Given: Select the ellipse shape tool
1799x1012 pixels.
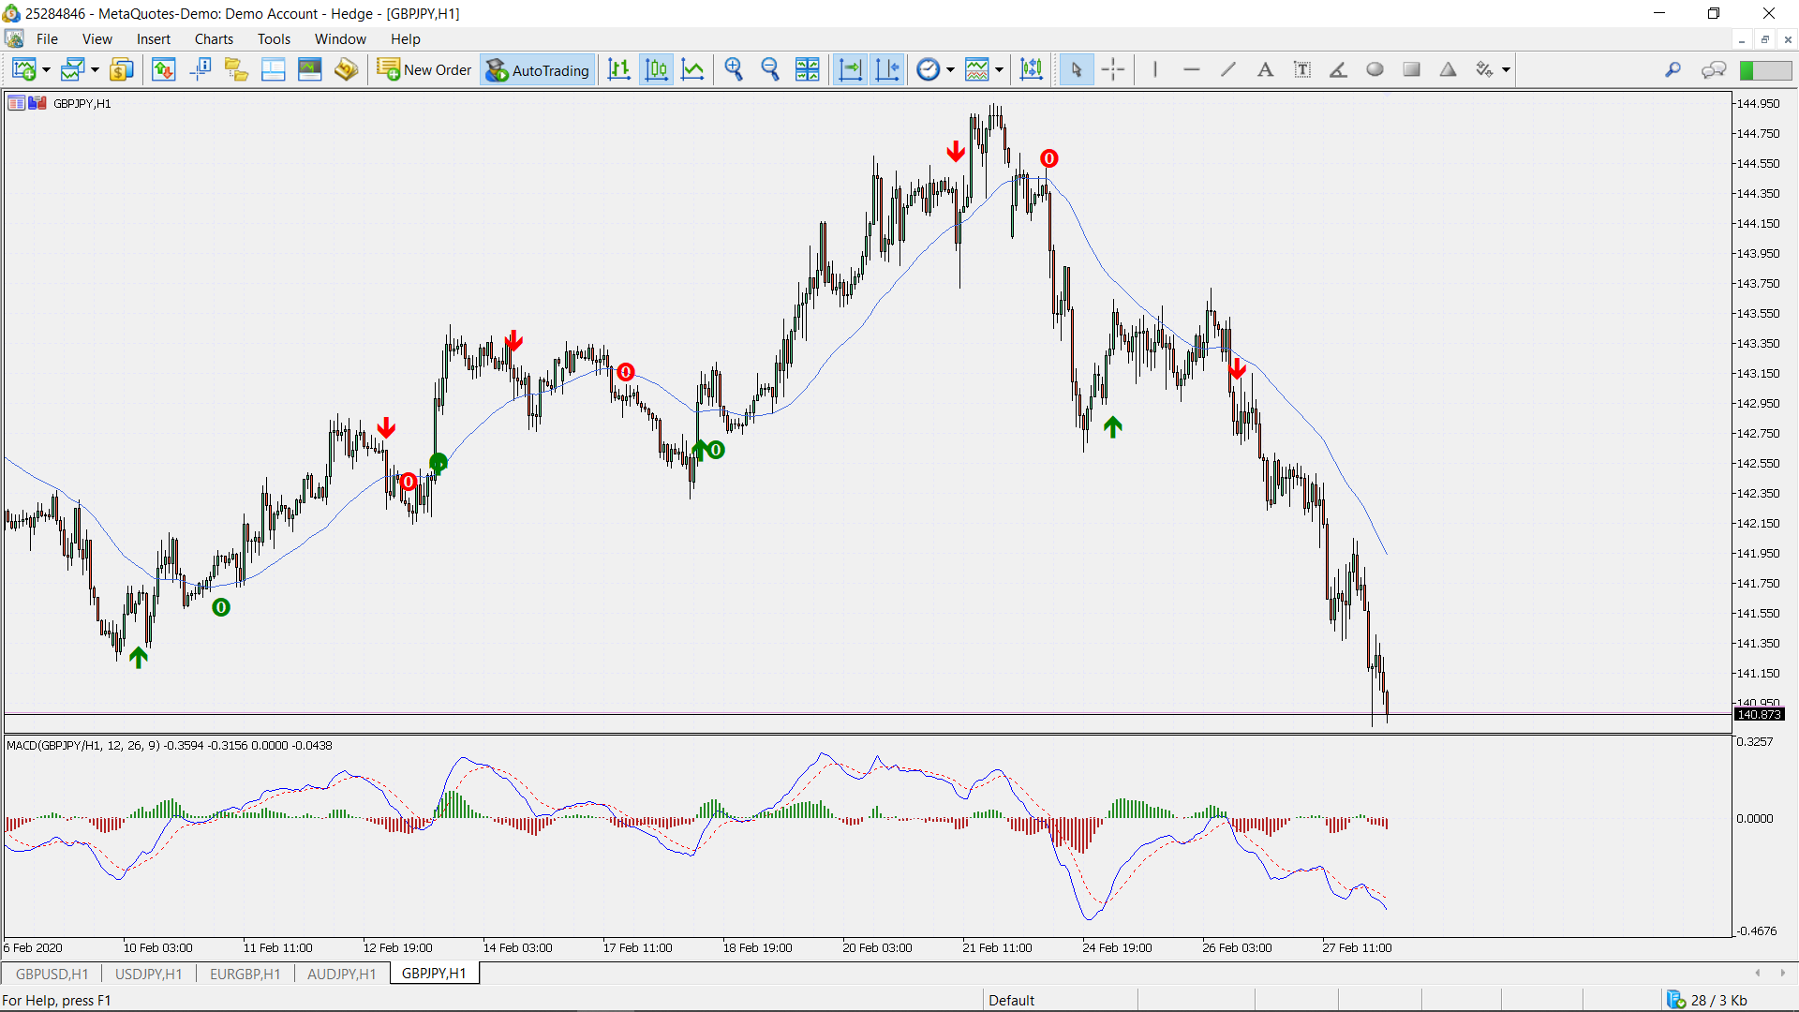Looking at the screenshot, I should pyautogui.click(x=1375, y=69).
